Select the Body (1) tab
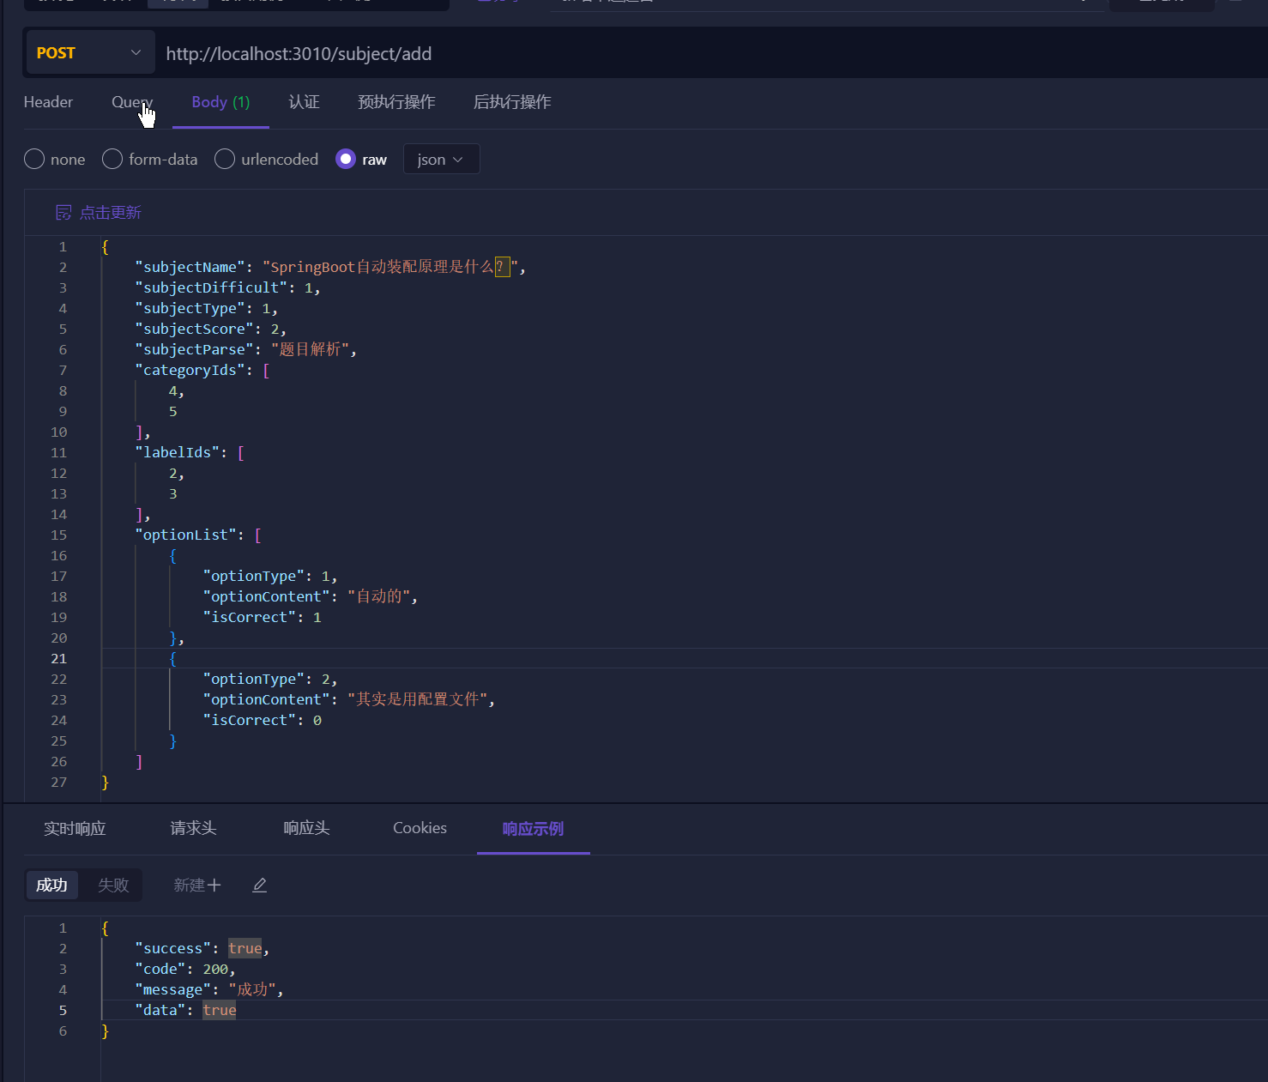 click(x=220, y=102)
